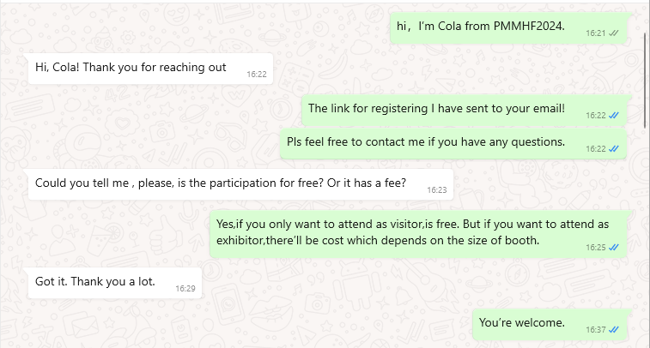Click blue ticks on "Pls feel free" message
Image resolution: width=650 pixels, height=348 pixels.
(x=614, y=148)
